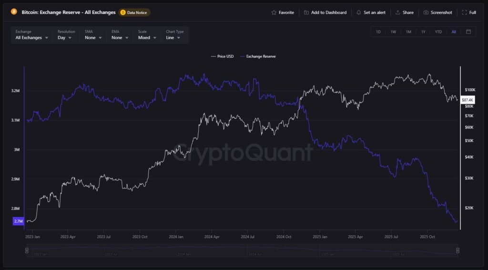The image size is (488, 270).
Task: Expand the Exchange dropdown
Action: pyautogui.click(x=31, y=35)
